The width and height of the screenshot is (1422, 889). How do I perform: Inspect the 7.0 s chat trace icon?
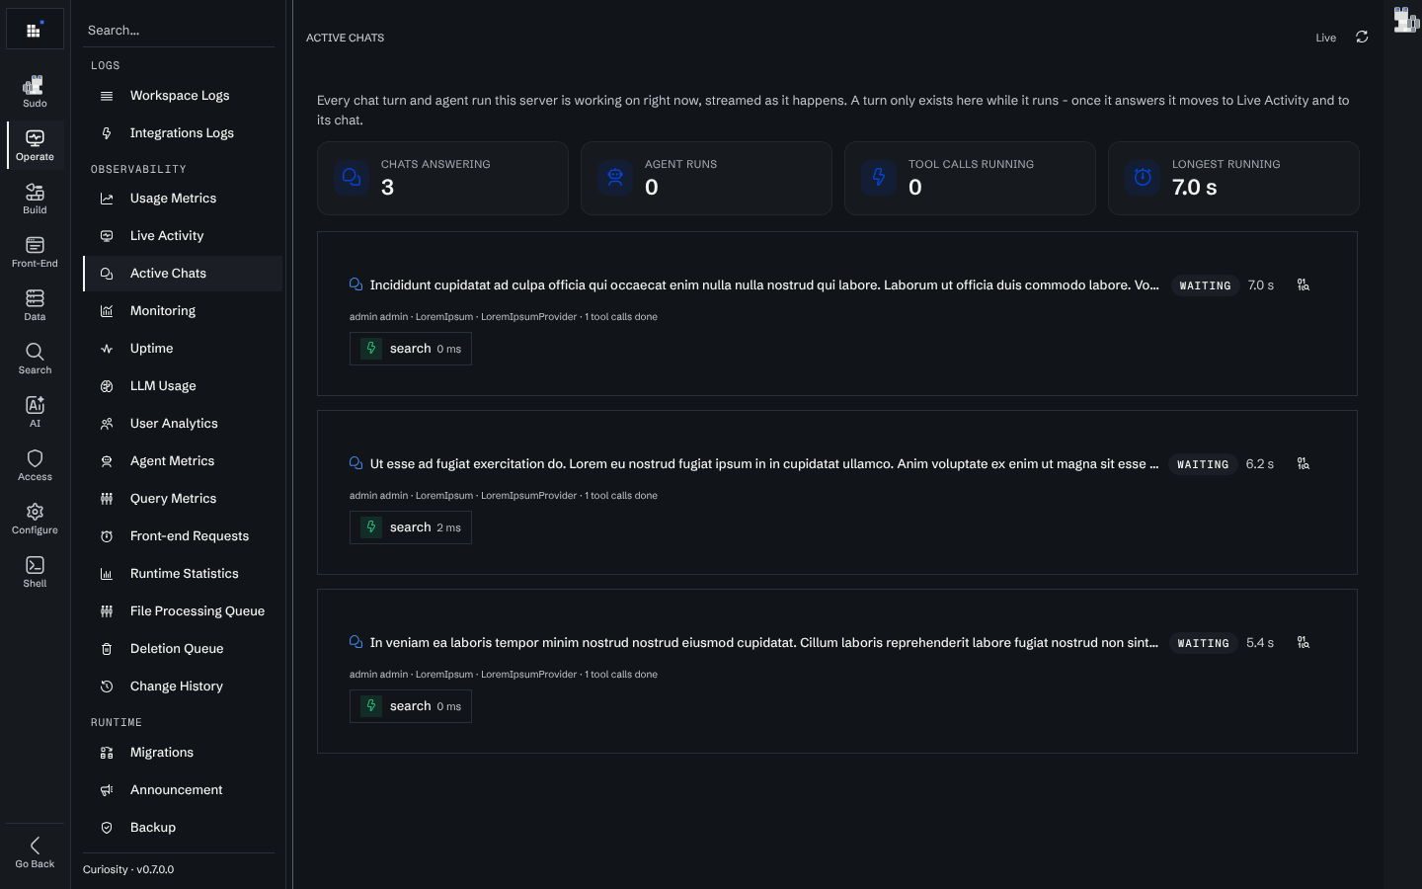coord(1303,285)
